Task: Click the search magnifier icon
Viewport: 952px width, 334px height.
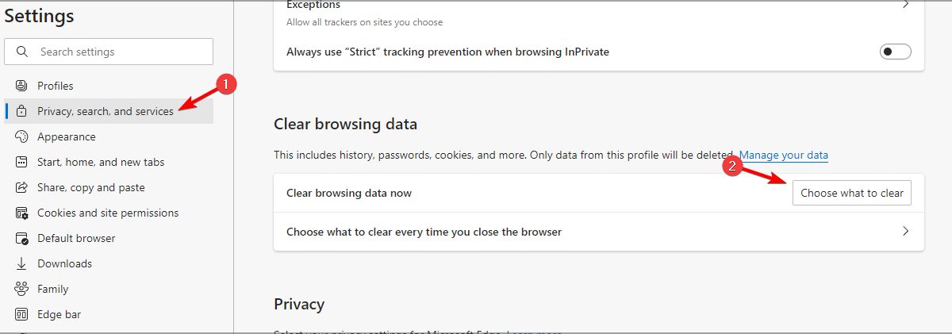Action: pyautogui.click(x=21, y=52)
